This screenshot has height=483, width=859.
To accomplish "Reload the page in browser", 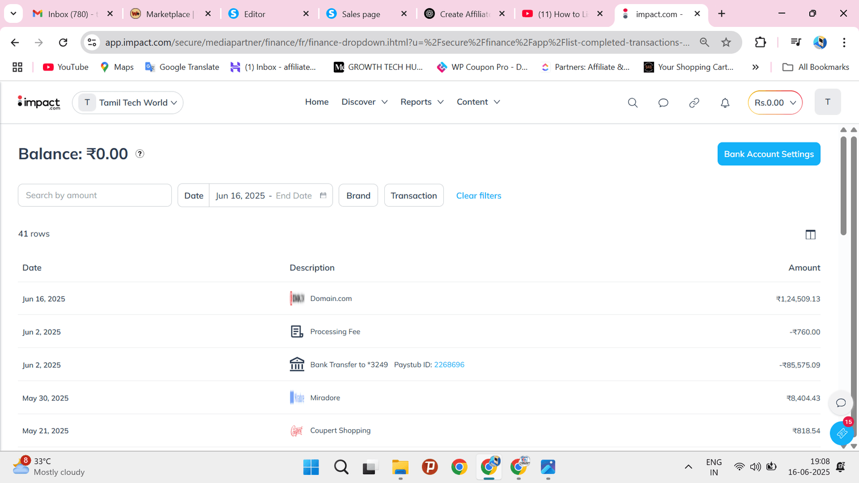I will 63,42.
